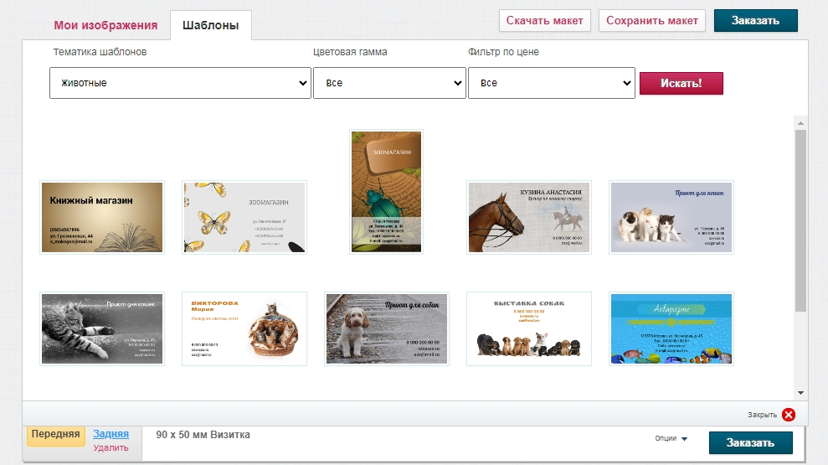This screenshot has width=828, height=465.
Task: Select the blue Аквариумы fish template
Action: 671,328
